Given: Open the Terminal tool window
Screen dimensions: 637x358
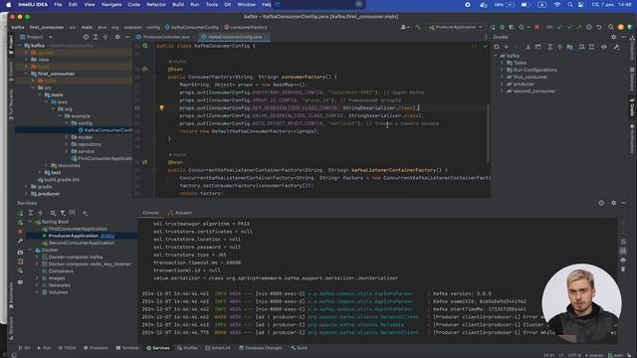Looking at the screenshot, I should [x=127, y=348].
